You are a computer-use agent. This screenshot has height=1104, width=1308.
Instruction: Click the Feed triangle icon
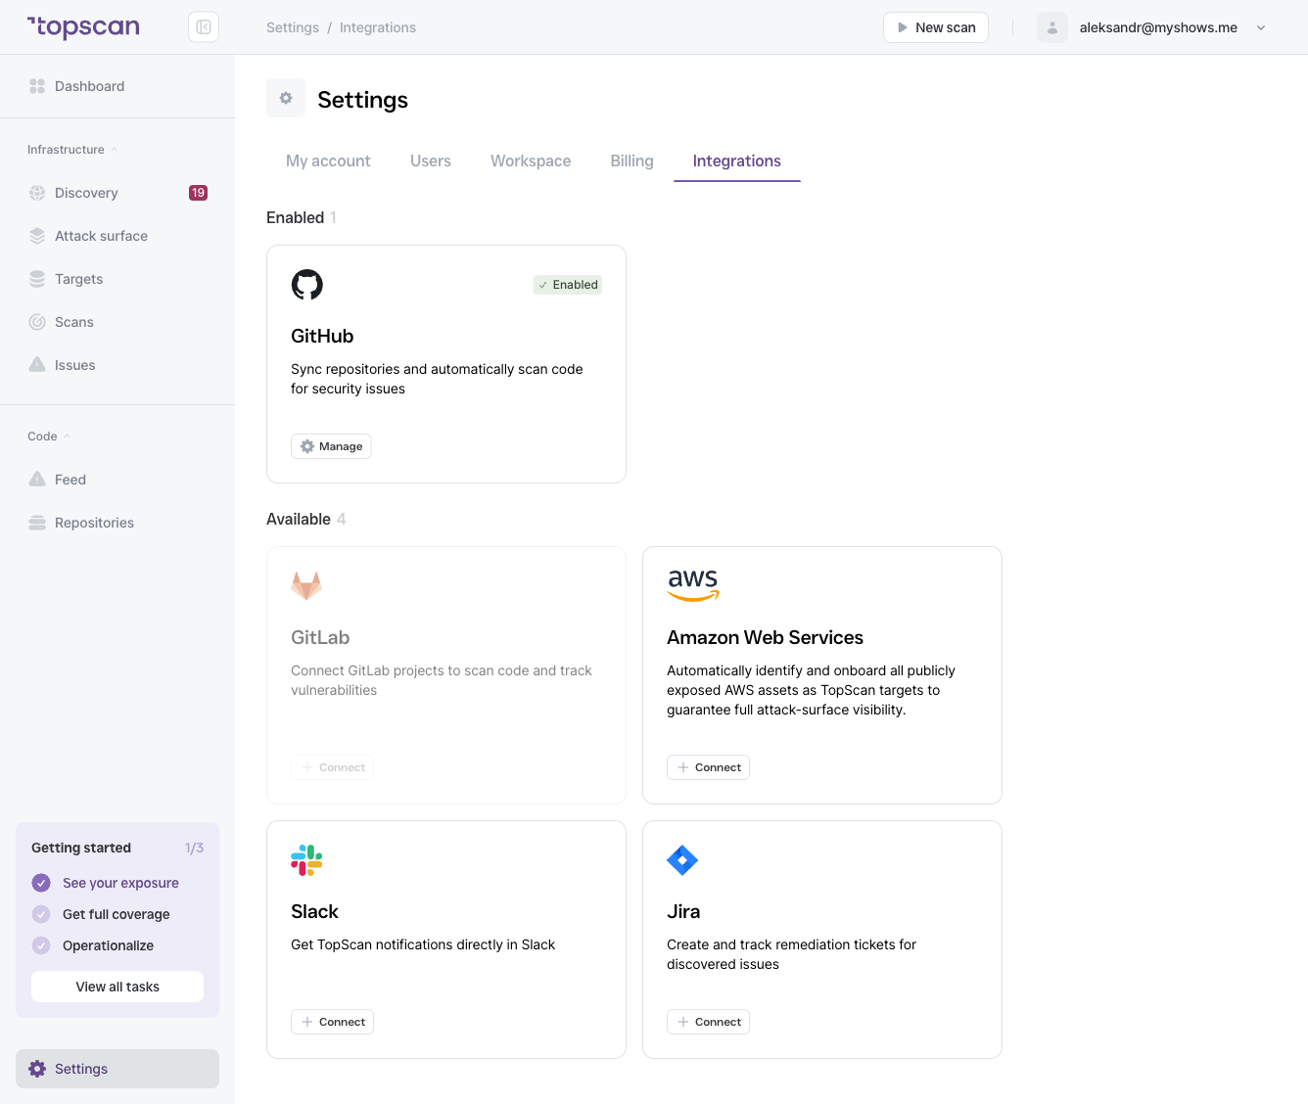tap(37, 480)
